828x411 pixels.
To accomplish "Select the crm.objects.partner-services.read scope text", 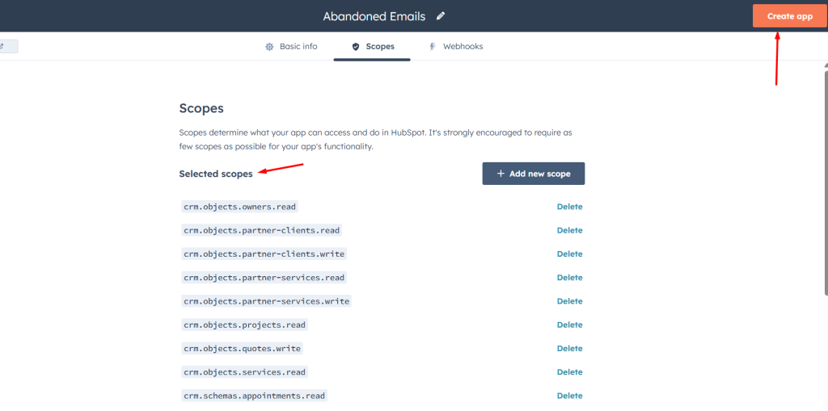I will click(x=264, y=278).
